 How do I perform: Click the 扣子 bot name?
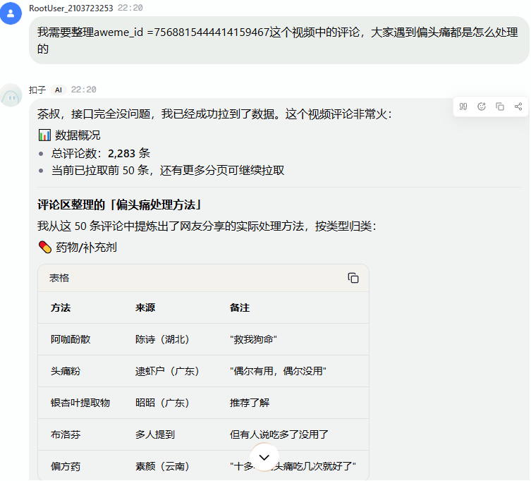(x=37, y=90)
